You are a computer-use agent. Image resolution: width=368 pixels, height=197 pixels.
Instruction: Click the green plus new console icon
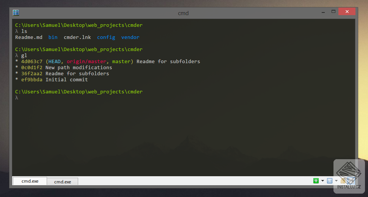point(316,181)
